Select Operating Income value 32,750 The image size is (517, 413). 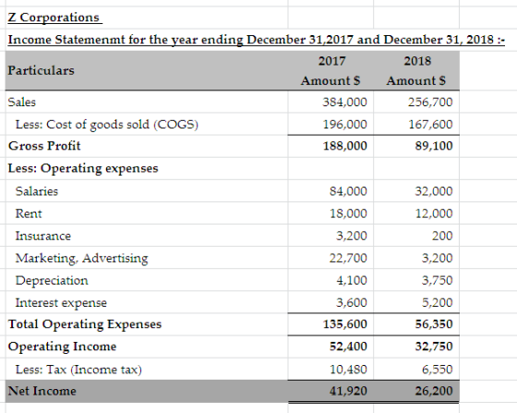click(434, 346)
